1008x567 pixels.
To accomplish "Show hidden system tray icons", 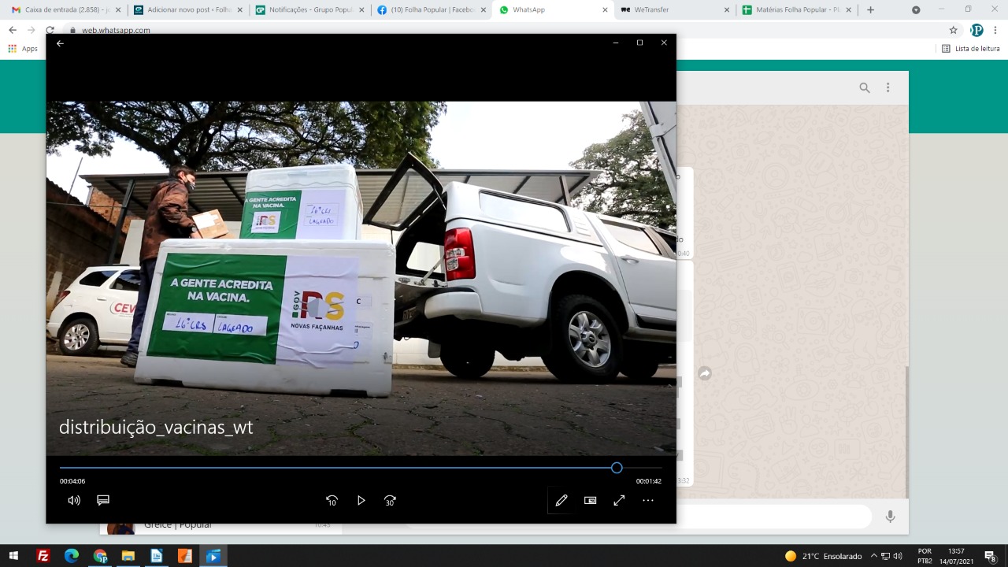I will [x=873, y=556].
